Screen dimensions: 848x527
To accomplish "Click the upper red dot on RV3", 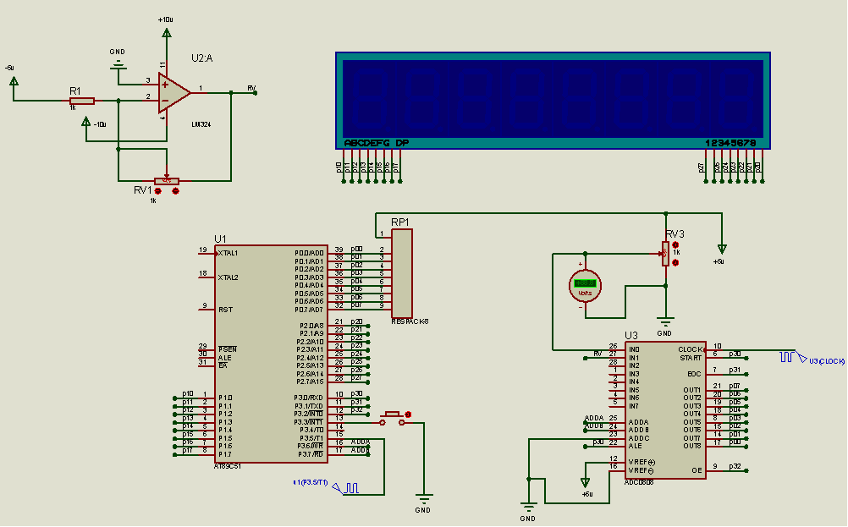I will [675, 244].
